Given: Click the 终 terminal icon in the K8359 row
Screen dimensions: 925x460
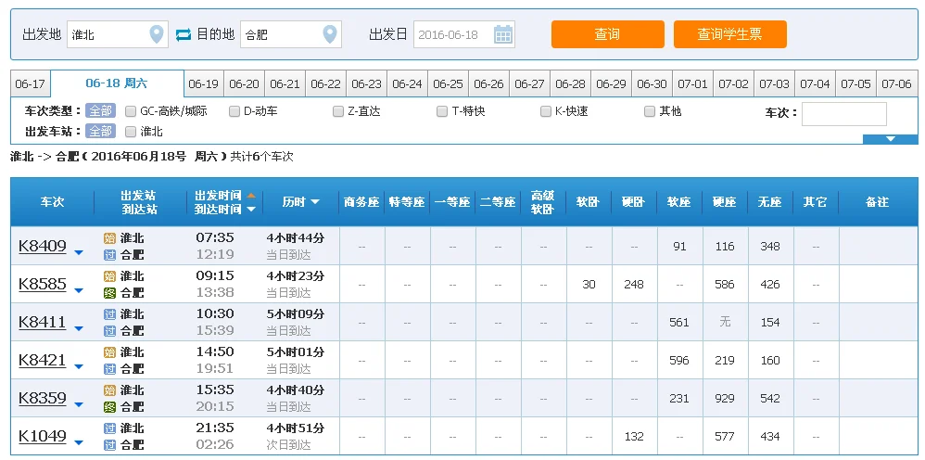Looking at the screenshot, I should (x=109, y=407).
